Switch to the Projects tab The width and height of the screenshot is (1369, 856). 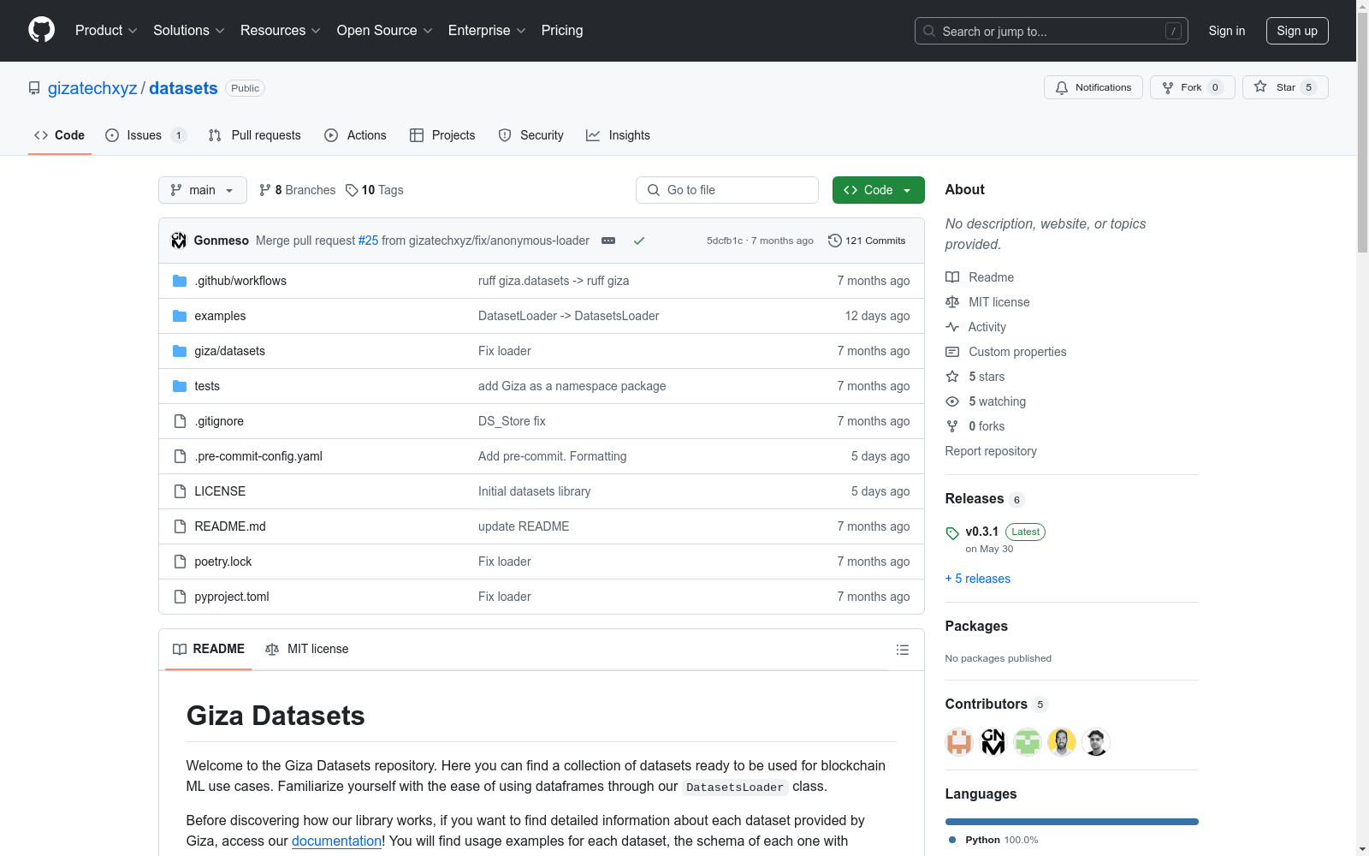(x=442, y=135)
